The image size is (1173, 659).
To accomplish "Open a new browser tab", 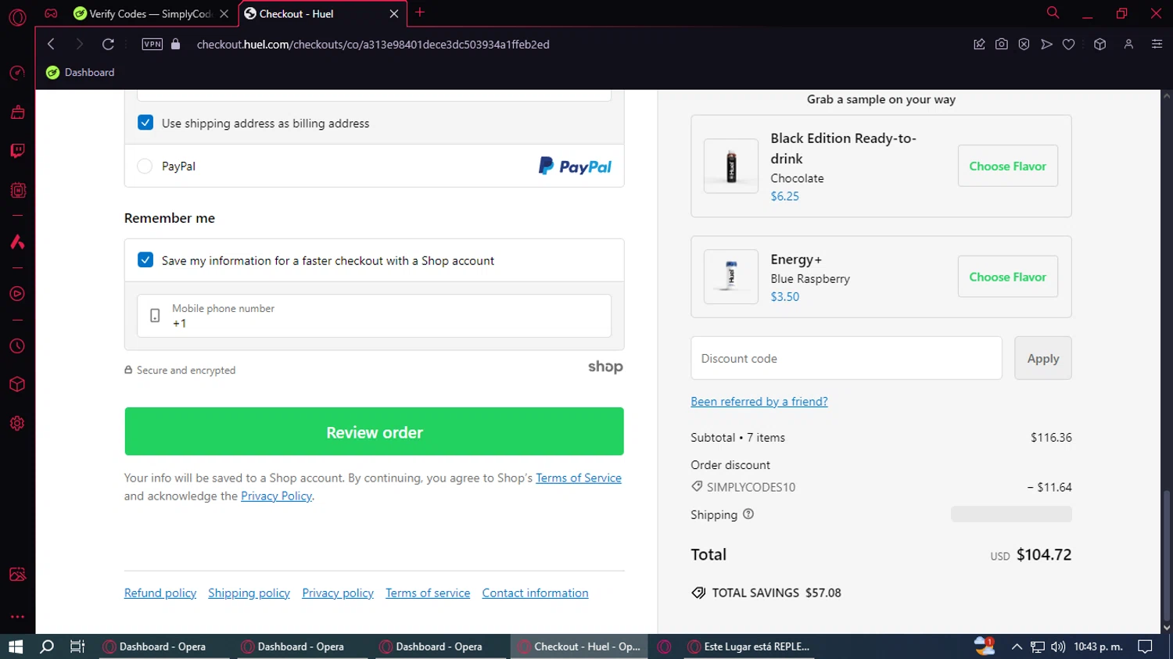I will coord(420,13).
